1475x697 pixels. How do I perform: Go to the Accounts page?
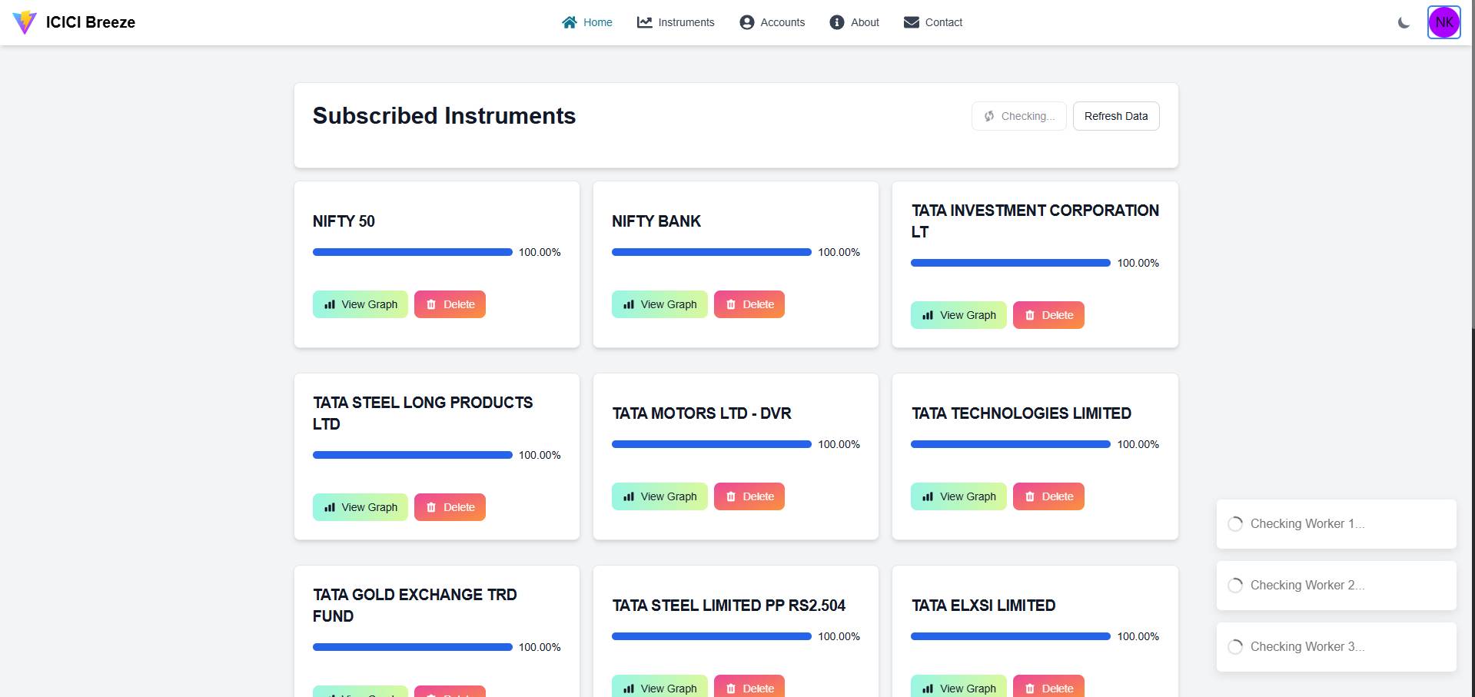click(x=772, y=22)
